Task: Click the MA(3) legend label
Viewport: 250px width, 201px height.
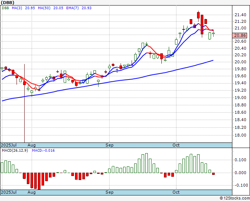Action: pos(17,8)
